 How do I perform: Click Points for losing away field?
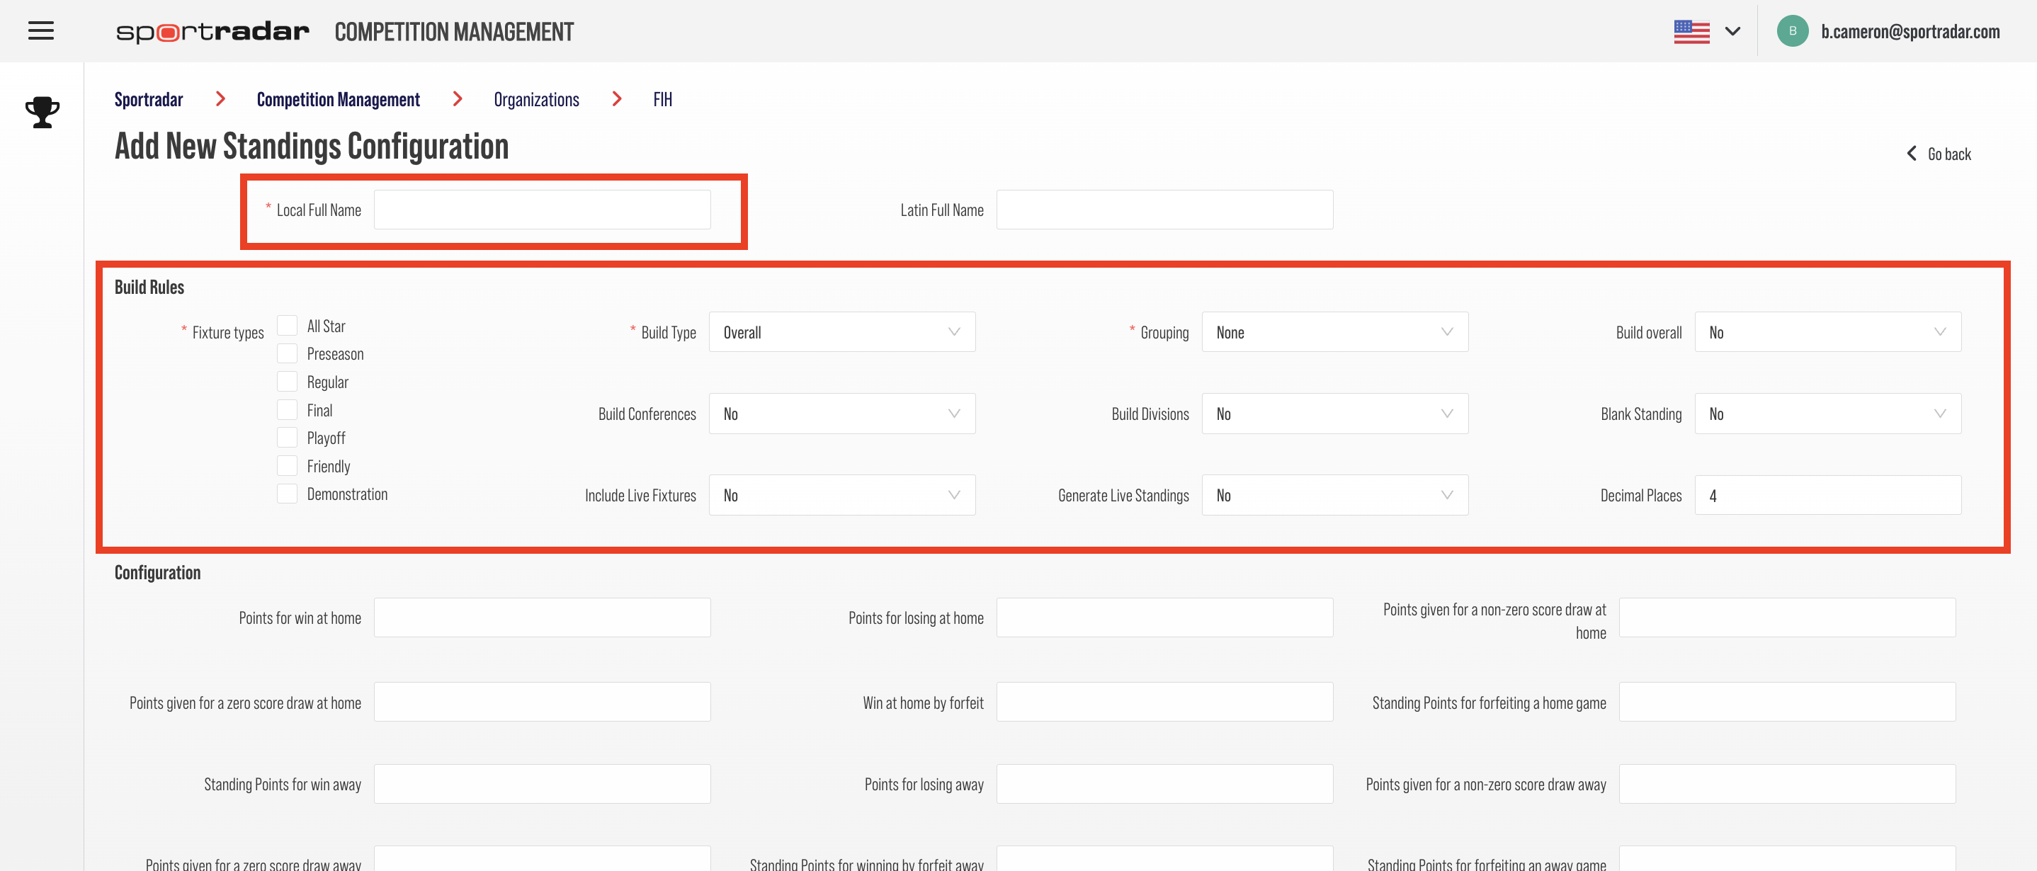pos(1164,784)
